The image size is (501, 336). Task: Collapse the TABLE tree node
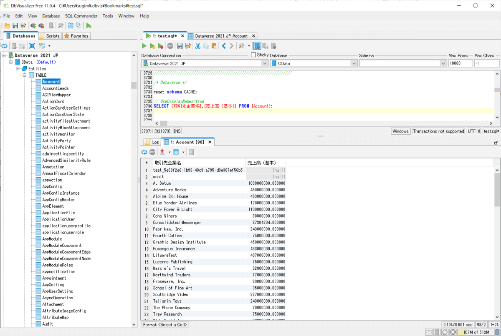click(x=25, y=75)
